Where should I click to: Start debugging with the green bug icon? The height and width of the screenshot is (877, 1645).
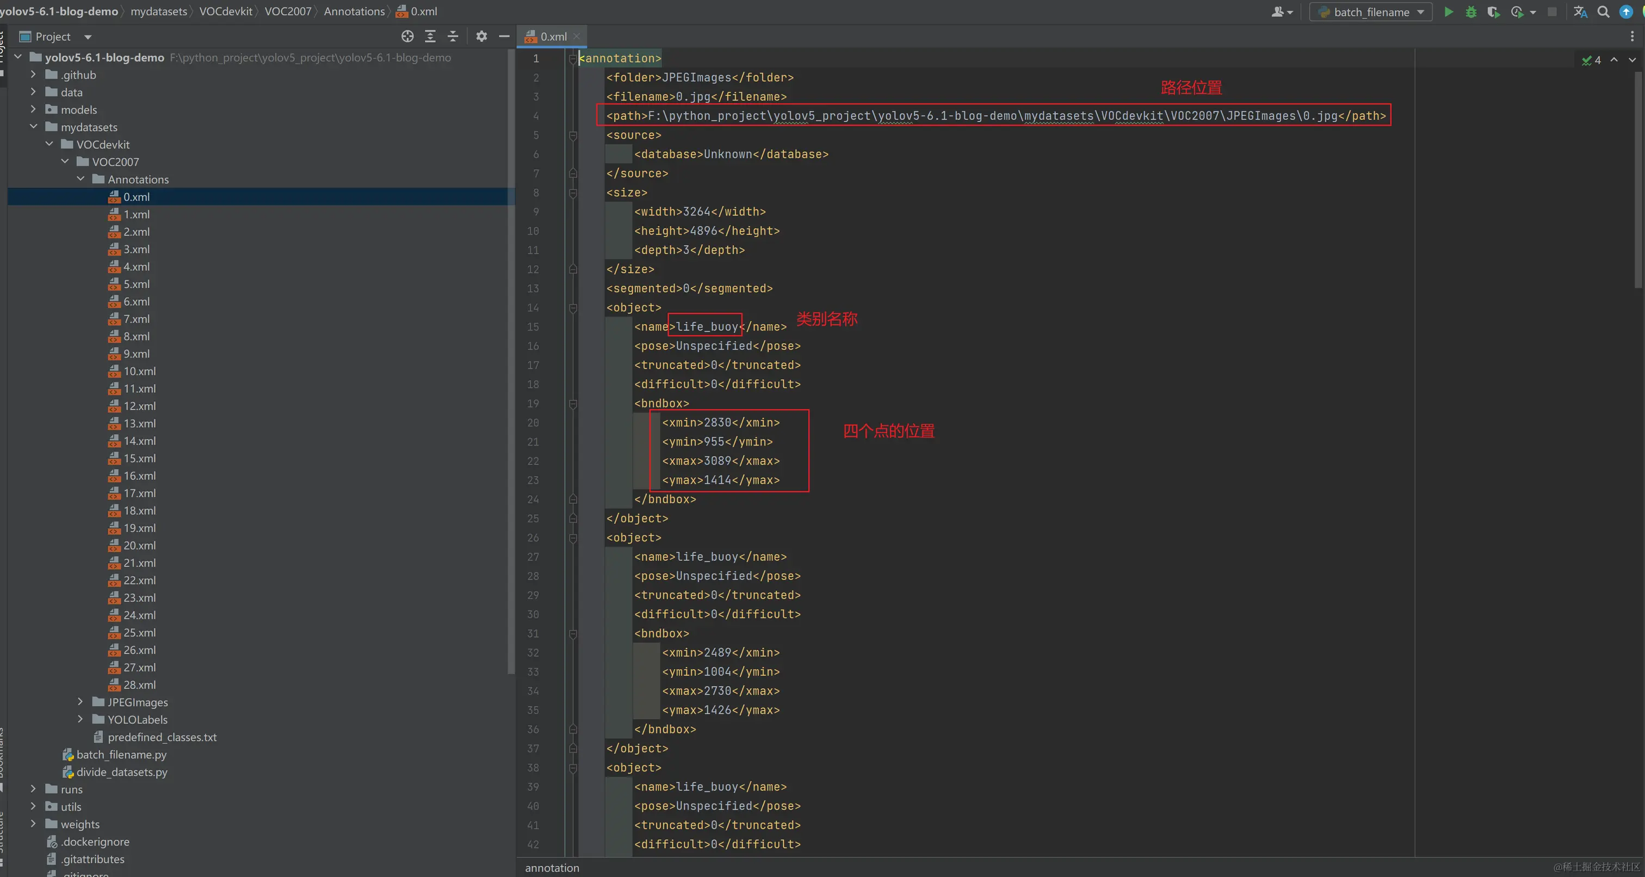pyautogui.click(x=1471, y=11)
